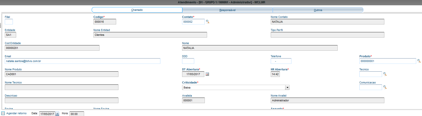422x116 pixels.
Task: Click the Tecnico lookup magnifier icon
Action: click(385, 74)
